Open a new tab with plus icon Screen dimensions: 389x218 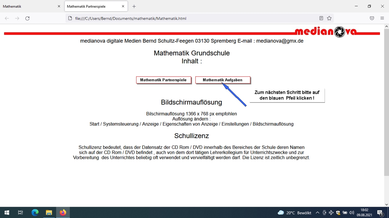click(134, 7)
